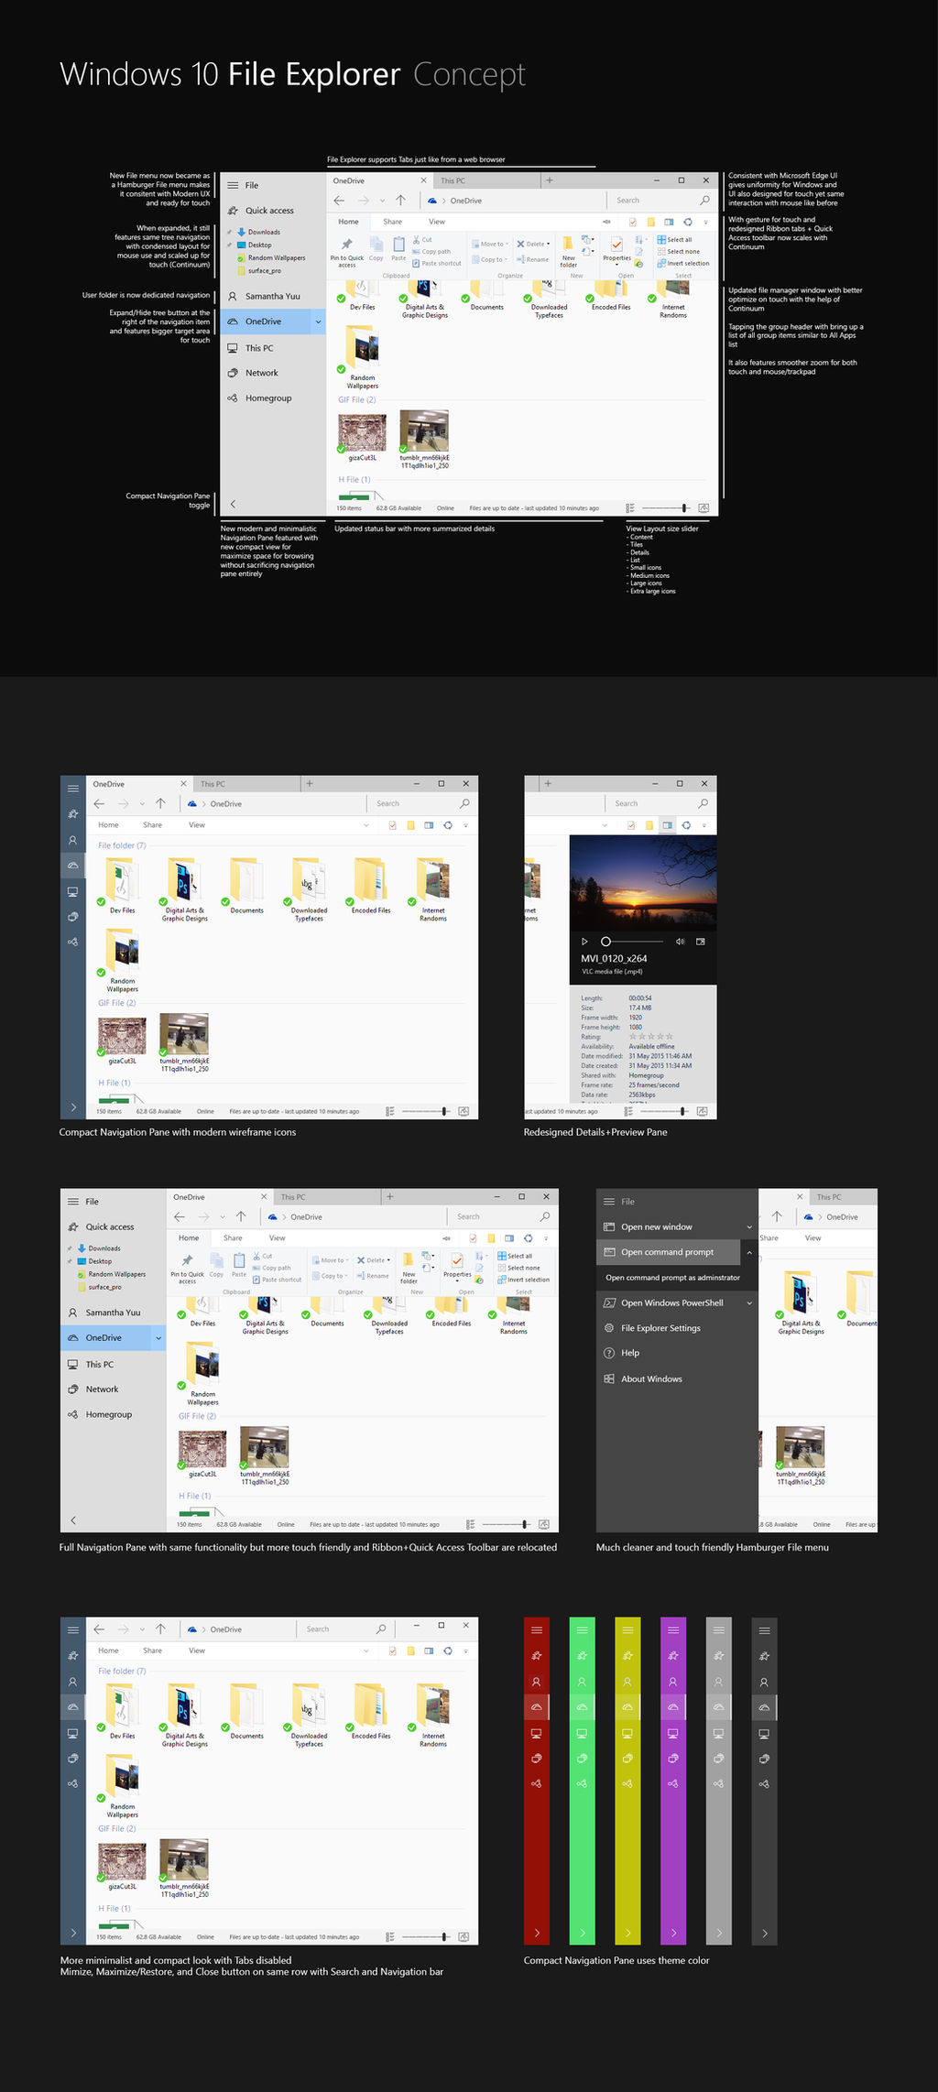Expand ribbon chevron in compact tabbed window

pos(366,825)
